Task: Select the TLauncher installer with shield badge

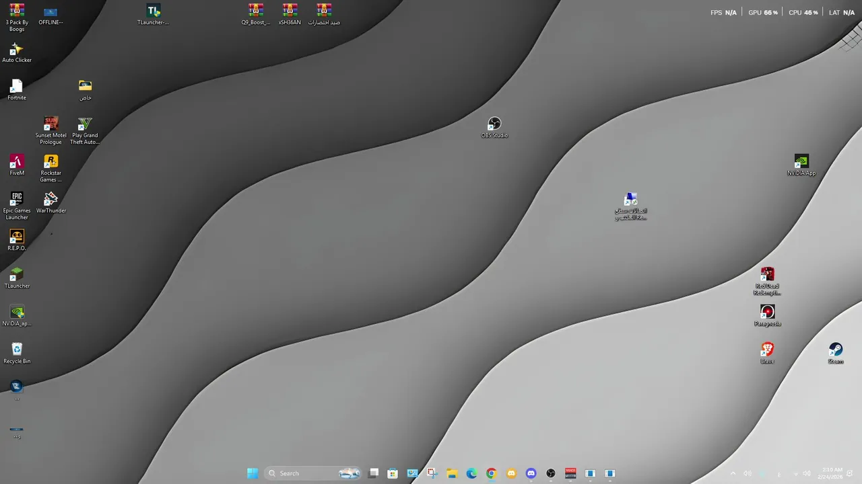Action: [x=154, y=15]
